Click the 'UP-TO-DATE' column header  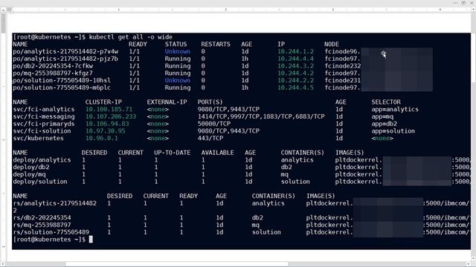172,153
